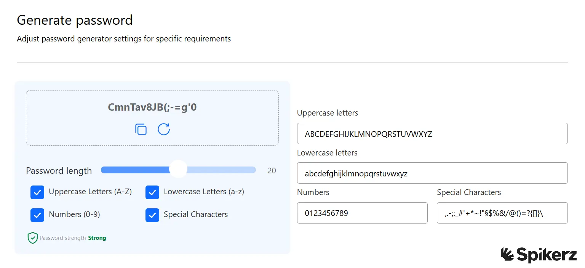The height and width of the screenshot is (268, 585).
Task: Click the Uppercase letters field label
Action: (x=328, y=113)
